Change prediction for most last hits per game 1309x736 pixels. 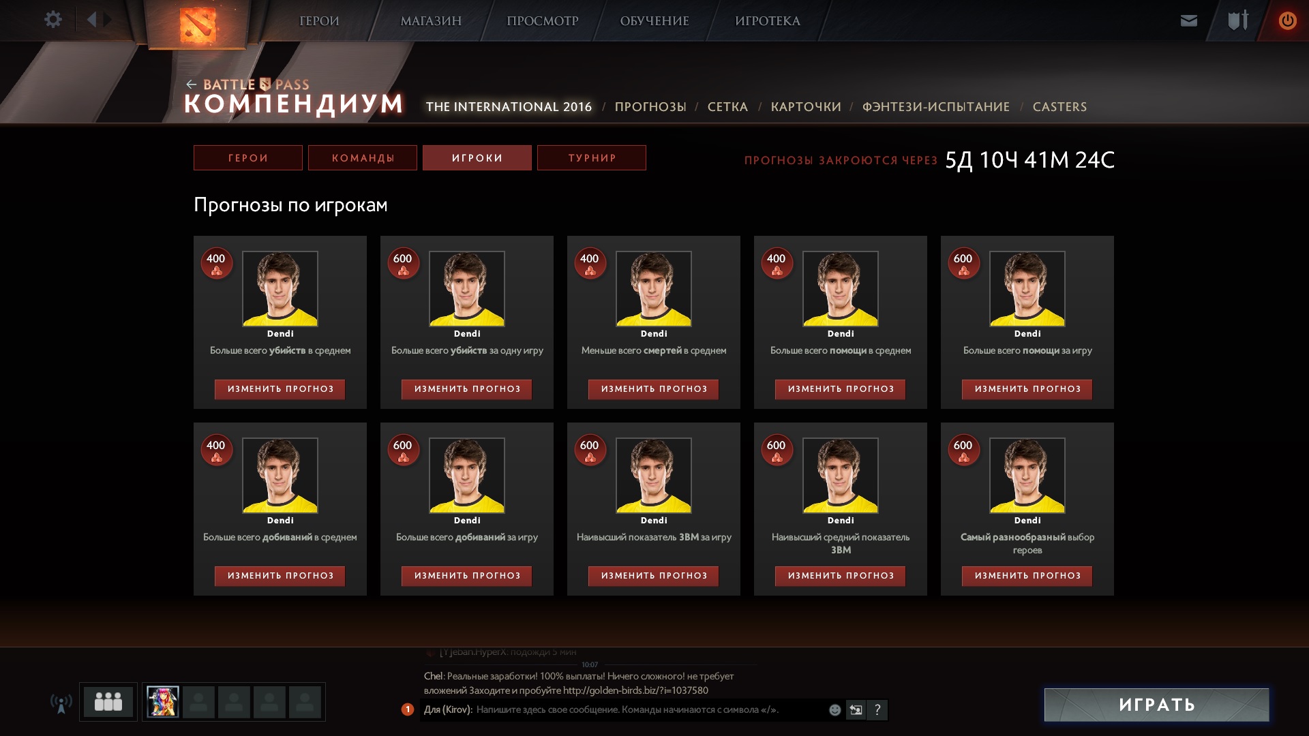[467, 576]
